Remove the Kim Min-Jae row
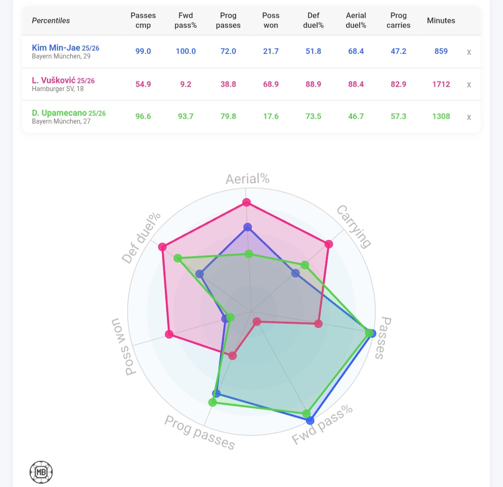The width and height of the screenshot is (503, 487). point(469,52)
